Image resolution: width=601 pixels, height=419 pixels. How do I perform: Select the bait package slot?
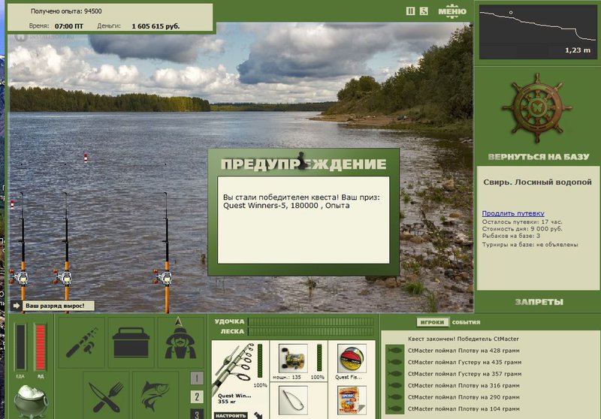pyautogui.click(x=352, y=400)
